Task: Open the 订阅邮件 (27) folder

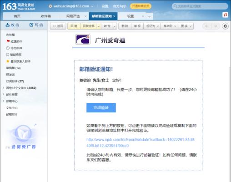Action: click(x=15, y=81)
